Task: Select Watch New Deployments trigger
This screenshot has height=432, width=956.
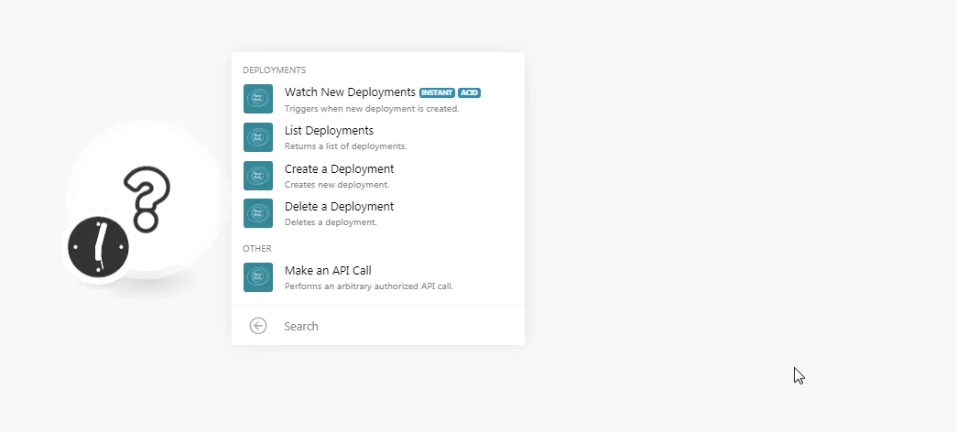Action: 378,99
